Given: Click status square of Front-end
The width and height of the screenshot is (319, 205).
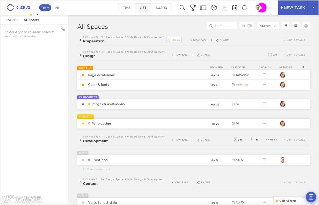Looking at the screenshot, I should 83,160.
